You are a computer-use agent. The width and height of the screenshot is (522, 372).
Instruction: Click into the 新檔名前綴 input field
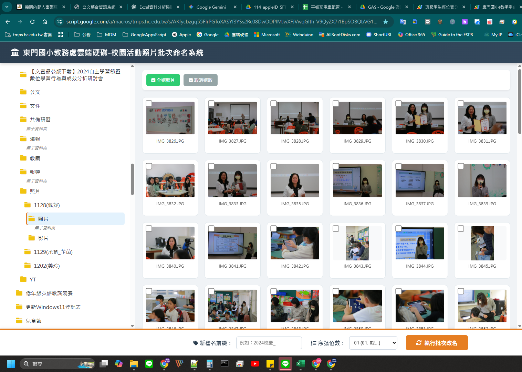269,343
